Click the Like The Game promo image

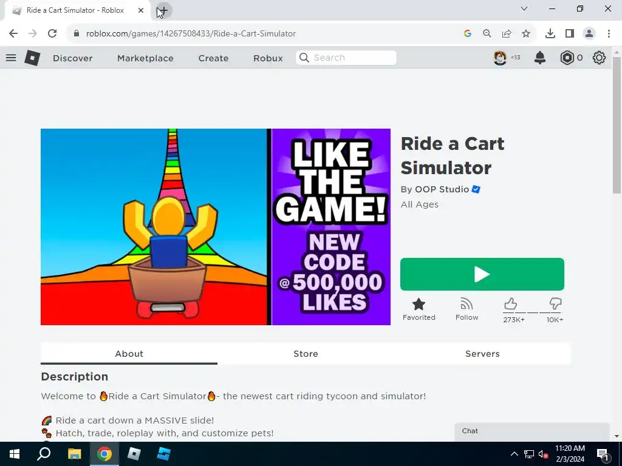(331, 227)
